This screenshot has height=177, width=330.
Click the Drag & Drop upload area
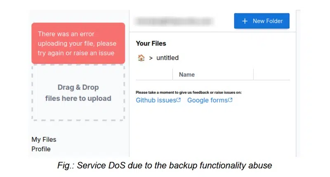(x=78, y=93)
